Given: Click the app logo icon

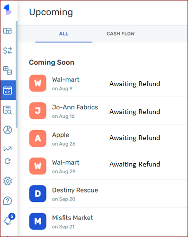Looking at the screenshot, I should coord(8,10).
